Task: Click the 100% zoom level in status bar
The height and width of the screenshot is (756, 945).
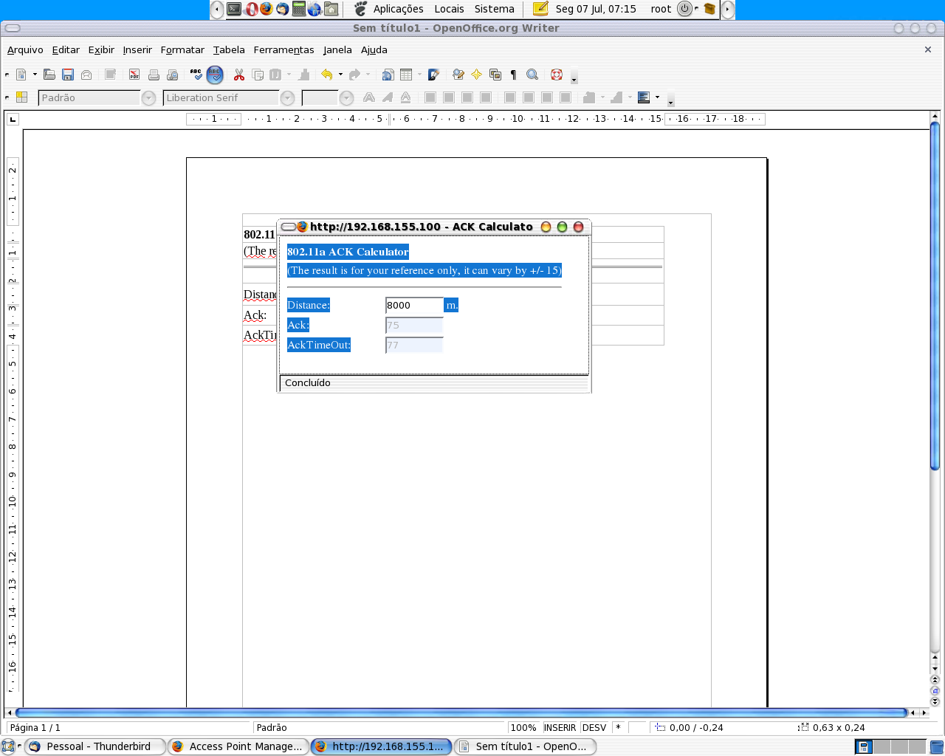Action: [x=523, y=728]
